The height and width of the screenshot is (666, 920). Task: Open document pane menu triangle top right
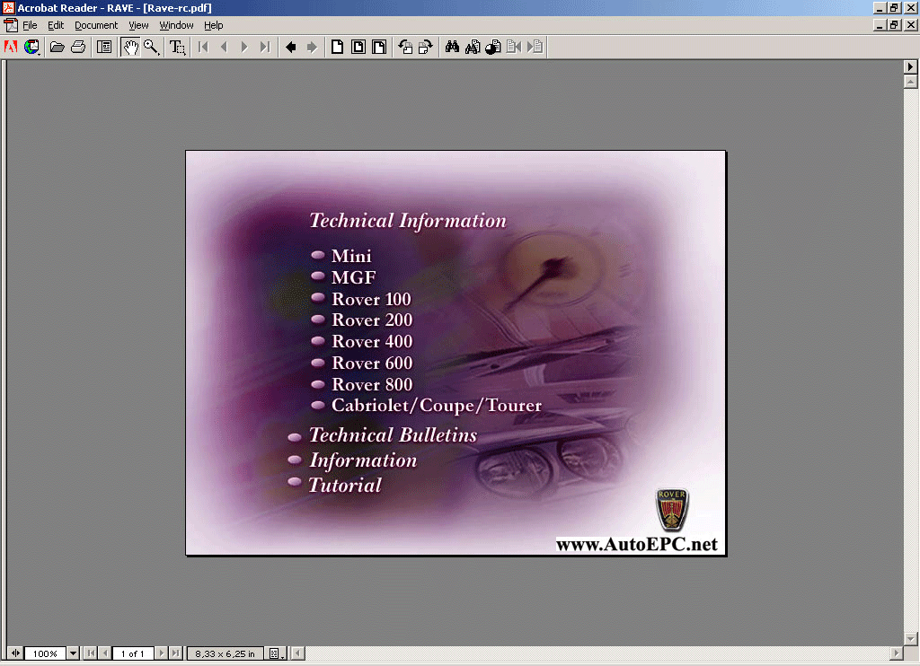tap(910, 66)
